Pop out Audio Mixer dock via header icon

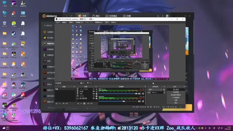(x=145, y=86)
